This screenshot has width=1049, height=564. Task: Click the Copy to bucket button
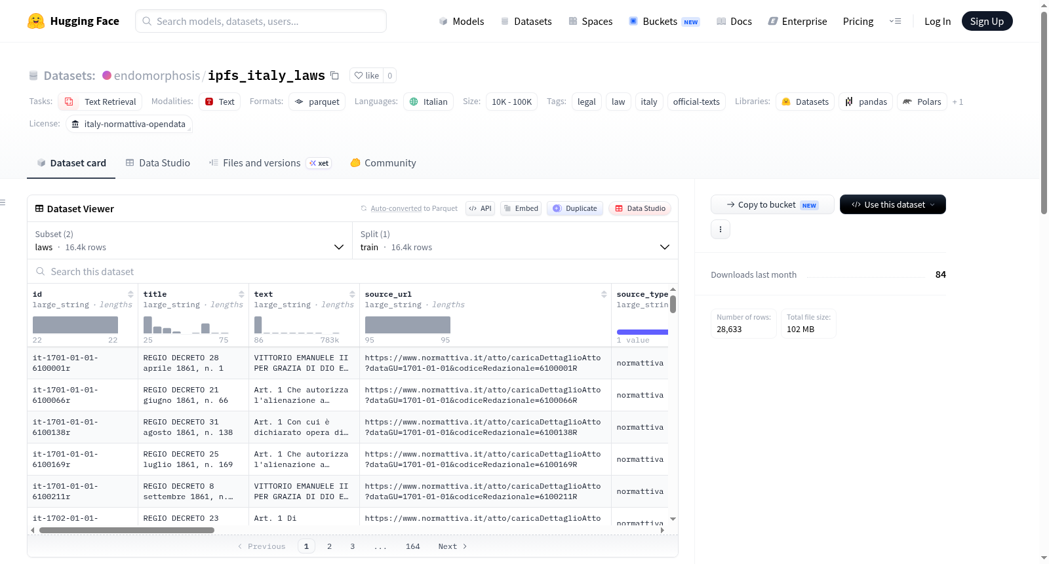tap(772, 204)
